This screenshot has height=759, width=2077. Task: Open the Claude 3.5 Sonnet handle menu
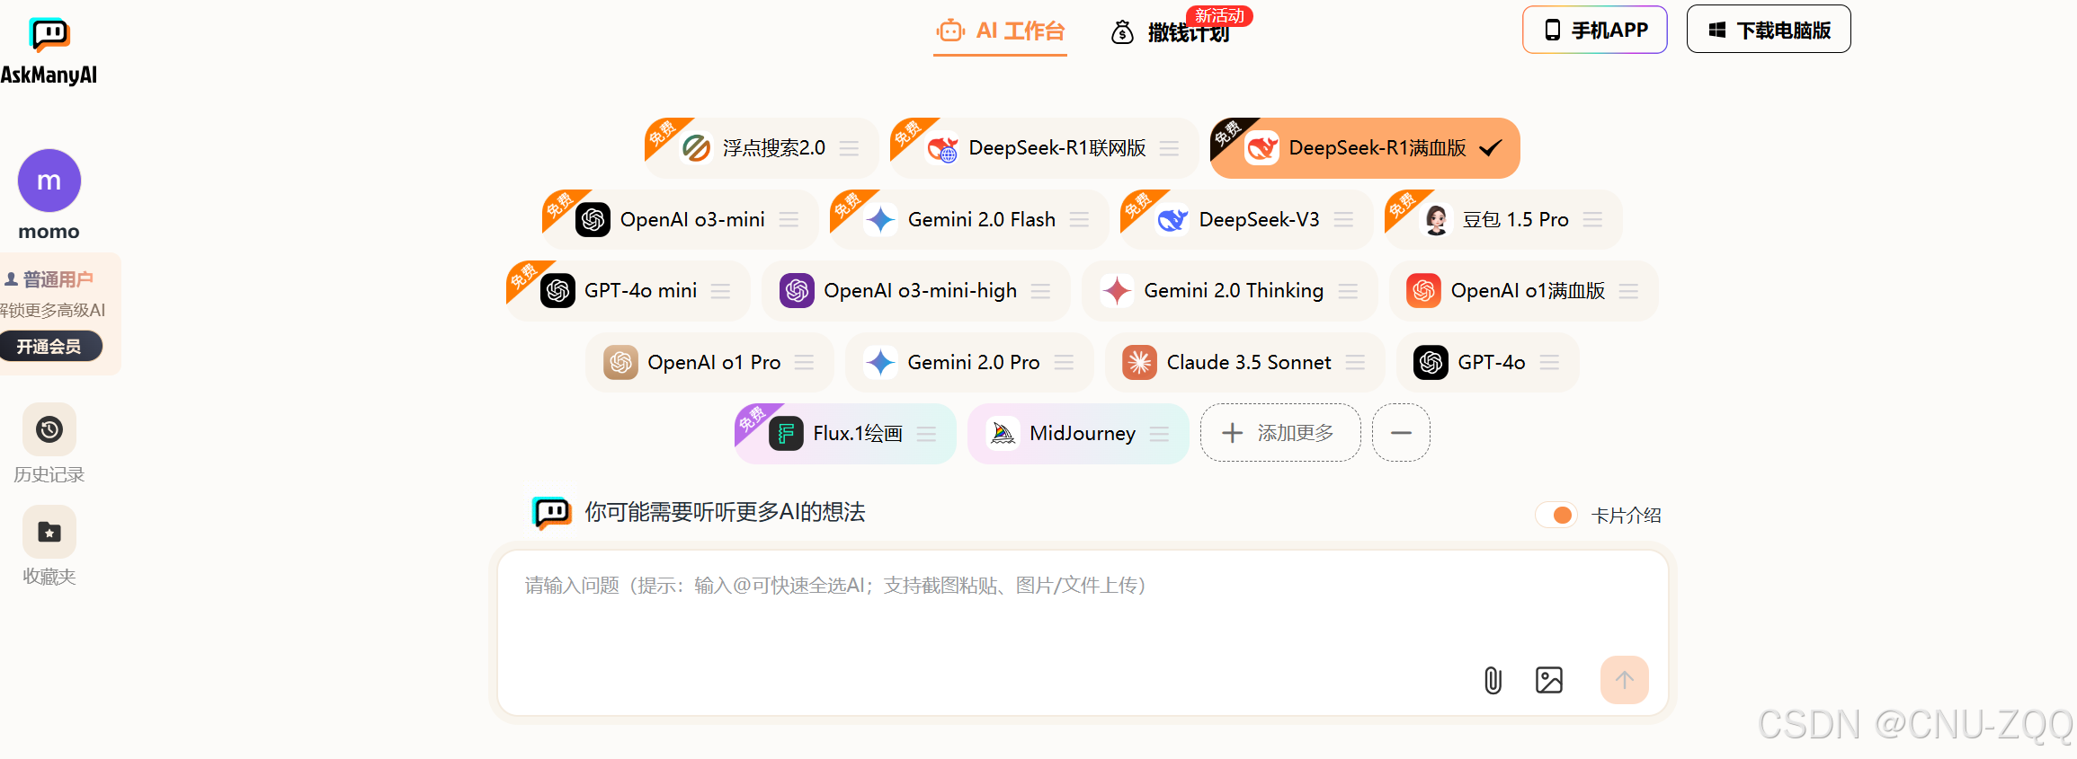(1355, 362)
